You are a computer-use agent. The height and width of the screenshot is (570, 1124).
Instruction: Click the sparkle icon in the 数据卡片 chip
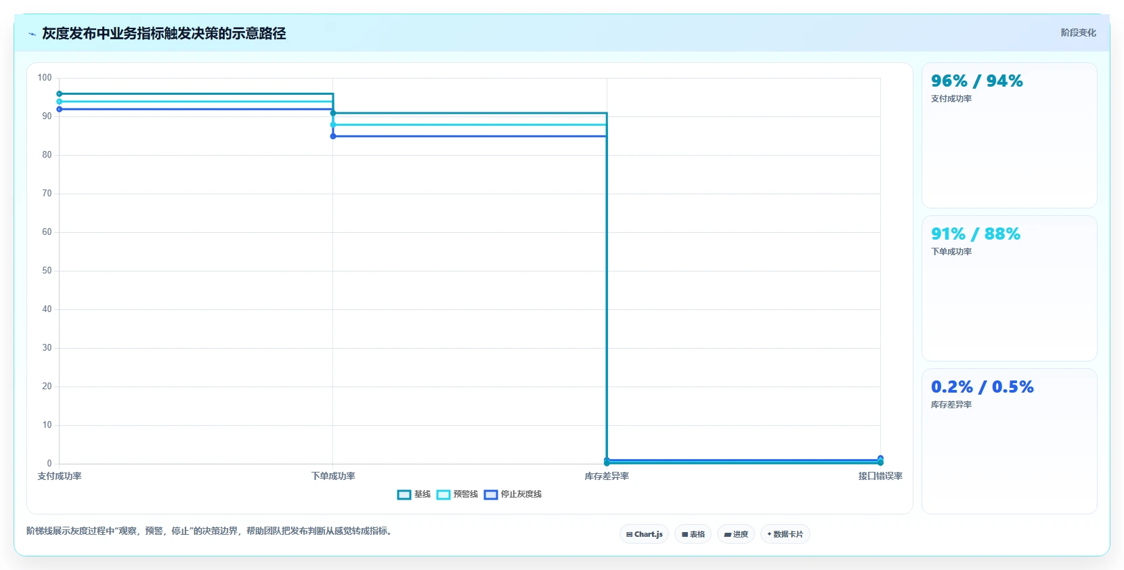(769, 534)
